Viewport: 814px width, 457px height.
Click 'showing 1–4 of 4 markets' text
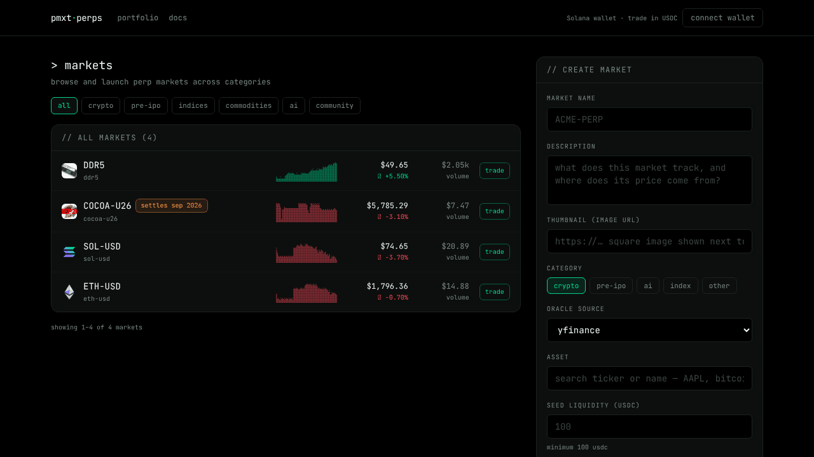click(x=97, y=328)
